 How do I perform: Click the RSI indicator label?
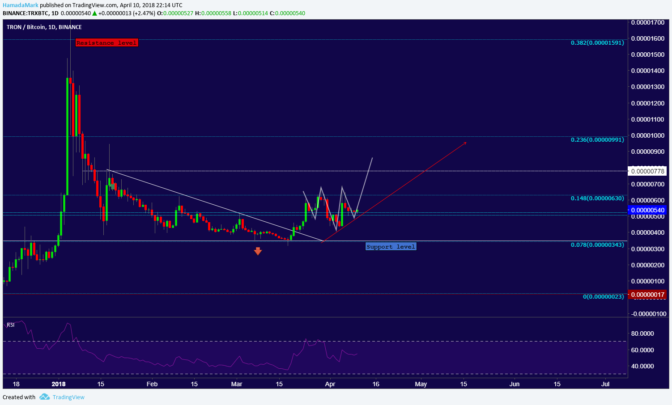11,325
